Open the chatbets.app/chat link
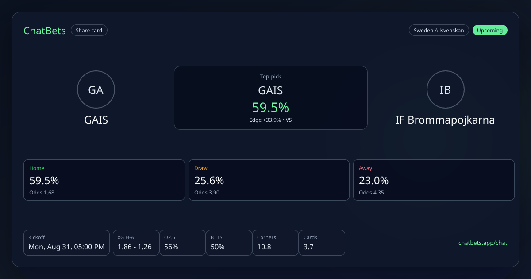Screen dimensions: 531x279 (483, 243)
